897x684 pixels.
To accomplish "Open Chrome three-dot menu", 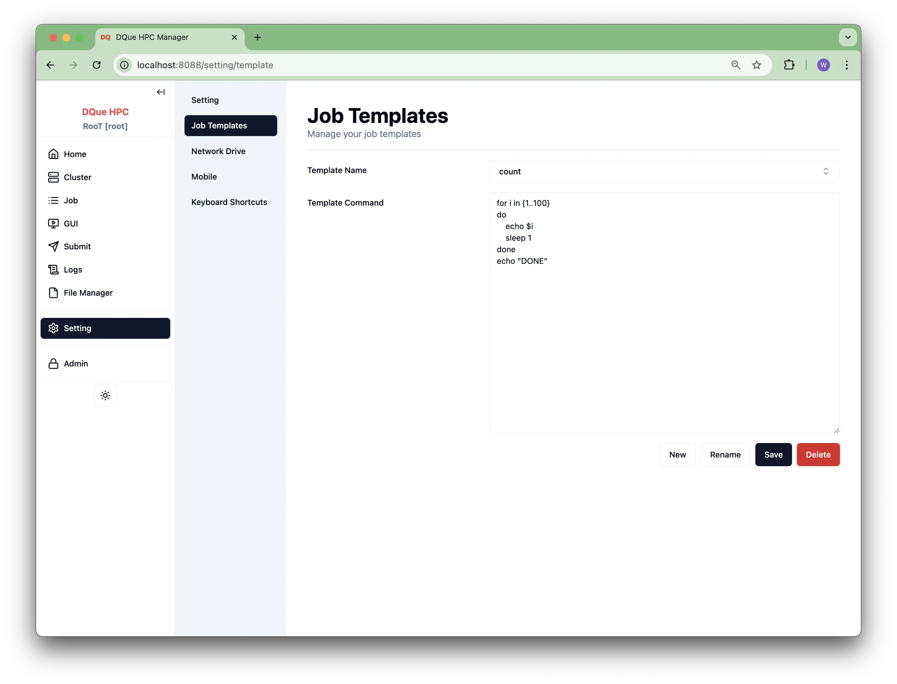I will [x=846, y=65].
